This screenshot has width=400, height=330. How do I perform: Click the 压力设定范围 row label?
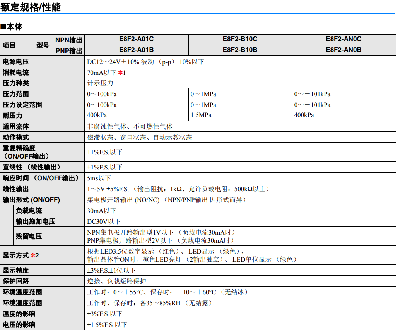point(22,105)
